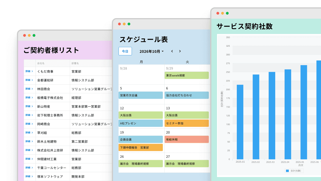The width and height of the screenshot is (321, 181).
Task: Open the 協力会社打ち合わせ event
Action: click(187, 95)
